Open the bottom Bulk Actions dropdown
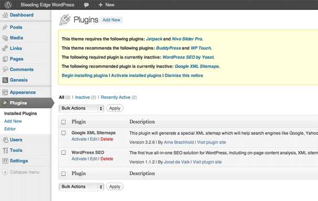The image size is (318, 201). [81, 187]
